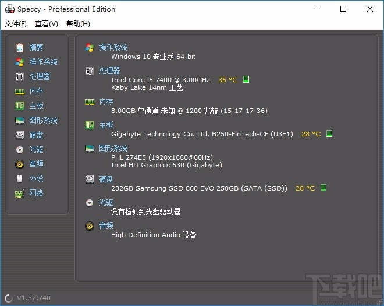This screenshot has width=384, height=306.
Task: Click the hard drive icon in summary panel
Action: 90,179
